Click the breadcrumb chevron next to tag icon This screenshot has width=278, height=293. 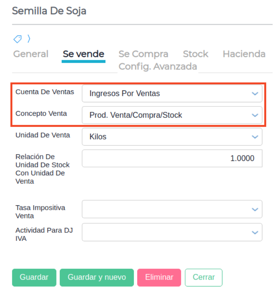pyautogui.click(x=29, y=39)
